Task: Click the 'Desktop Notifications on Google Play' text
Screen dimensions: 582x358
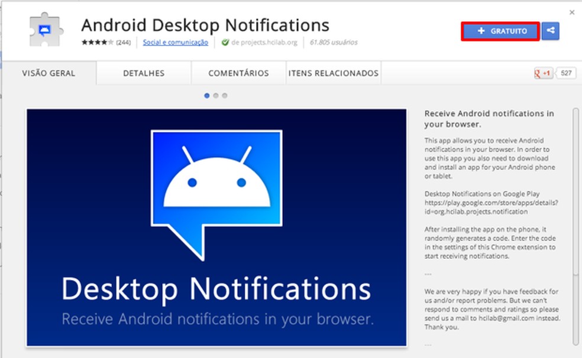Action: coord(482,194)
